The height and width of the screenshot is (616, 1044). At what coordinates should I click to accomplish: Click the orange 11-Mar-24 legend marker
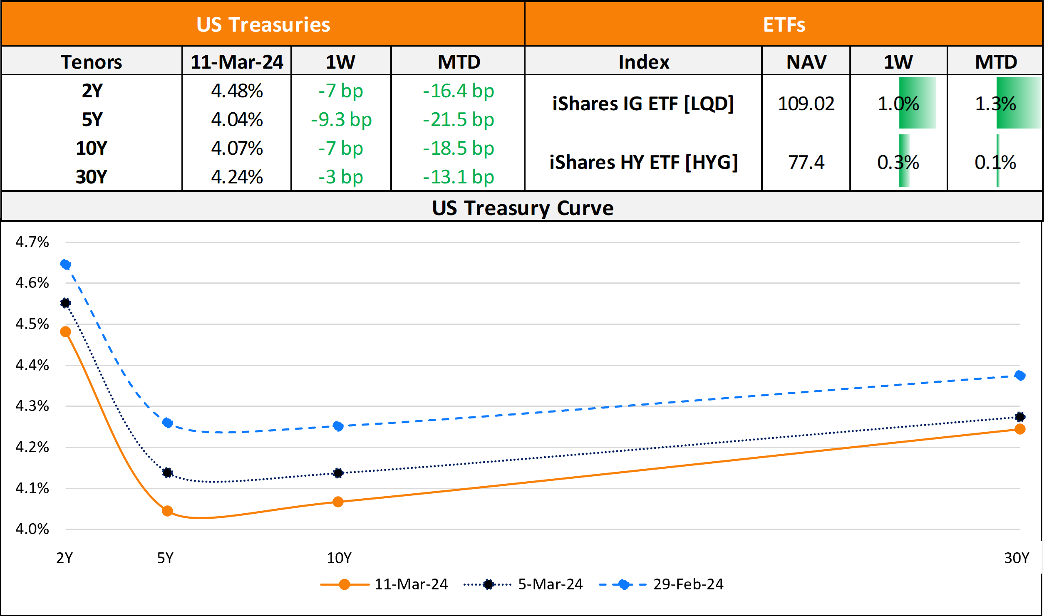click(344, 584)
